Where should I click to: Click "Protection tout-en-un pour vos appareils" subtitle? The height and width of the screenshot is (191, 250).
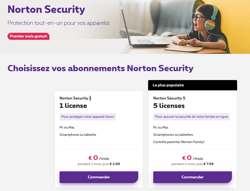tap(59, 23)
